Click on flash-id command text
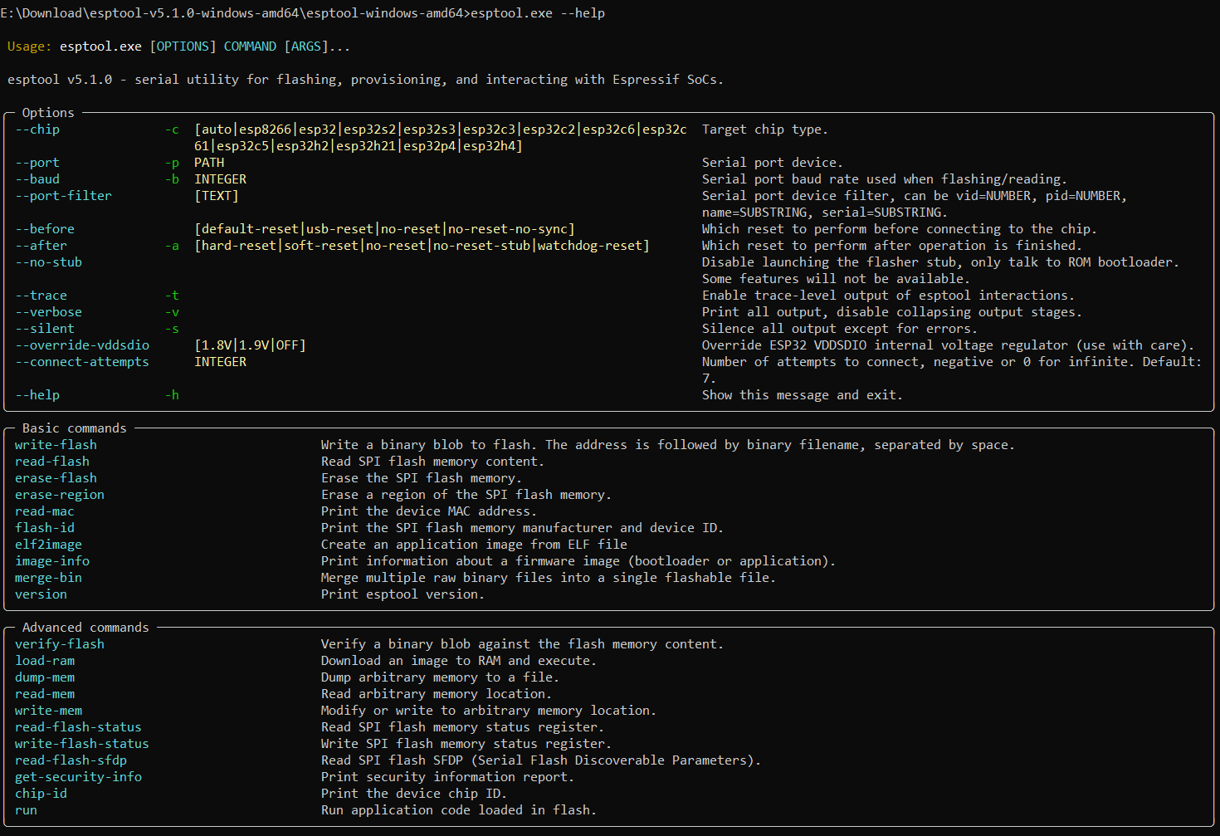1220x836 pixels. [44, 528]
